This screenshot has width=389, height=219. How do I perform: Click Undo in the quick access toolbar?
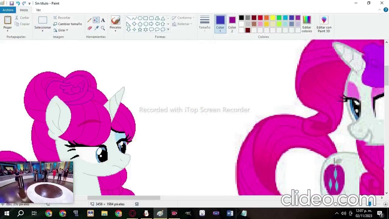[18, 3]
